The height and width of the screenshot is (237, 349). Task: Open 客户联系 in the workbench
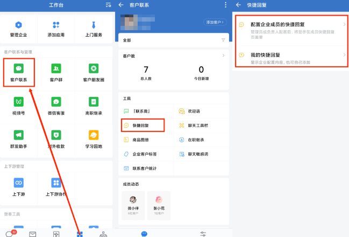19,72
